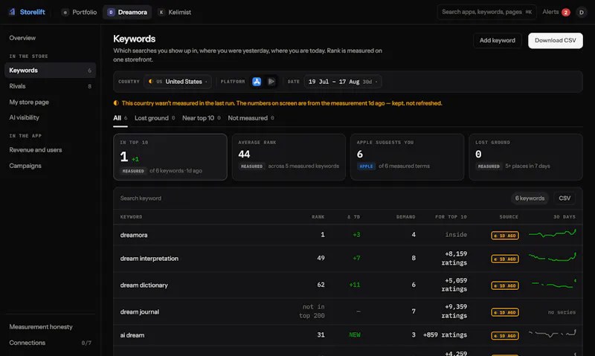Click the dreamora keyword row name
Image resolution: width=595 pixels, height=356 pixels.
134,235
